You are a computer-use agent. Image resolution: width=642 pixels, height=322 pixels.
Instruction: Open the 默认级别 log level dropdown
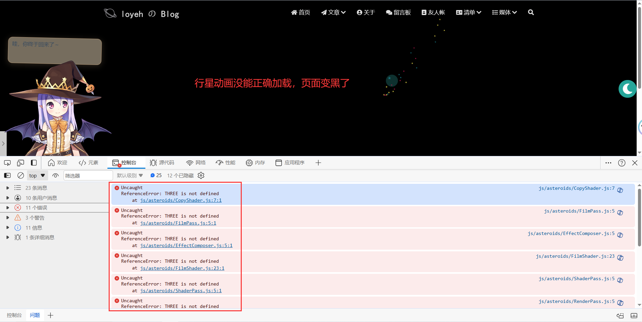coord(130,175)
